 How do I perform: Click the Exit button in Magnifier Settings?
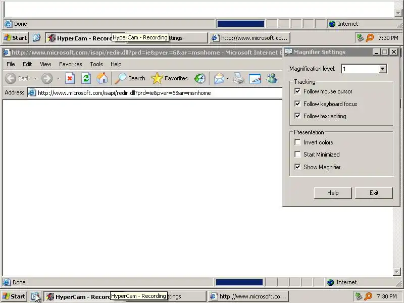[x=374, y=193]
